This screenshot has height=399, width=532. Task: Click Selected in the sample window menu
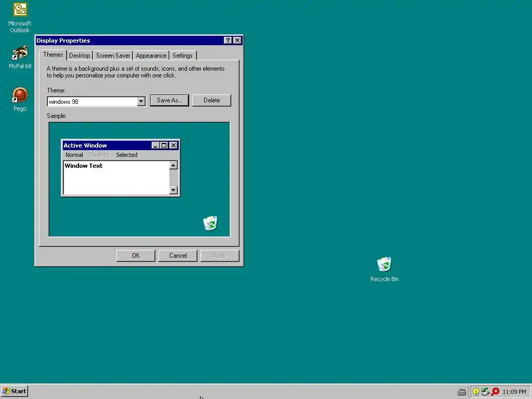click(x=127, y=155)
